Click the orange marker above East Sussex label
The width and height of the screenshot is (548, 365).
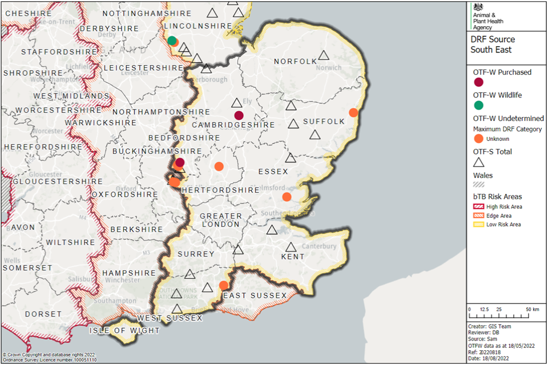[x=224, y=285]
